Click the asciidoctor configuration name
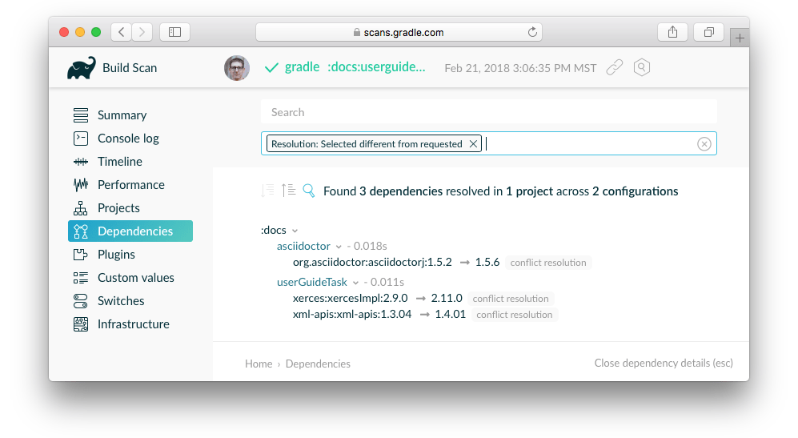This screenshot has height=438, width=798. [303, 246]
